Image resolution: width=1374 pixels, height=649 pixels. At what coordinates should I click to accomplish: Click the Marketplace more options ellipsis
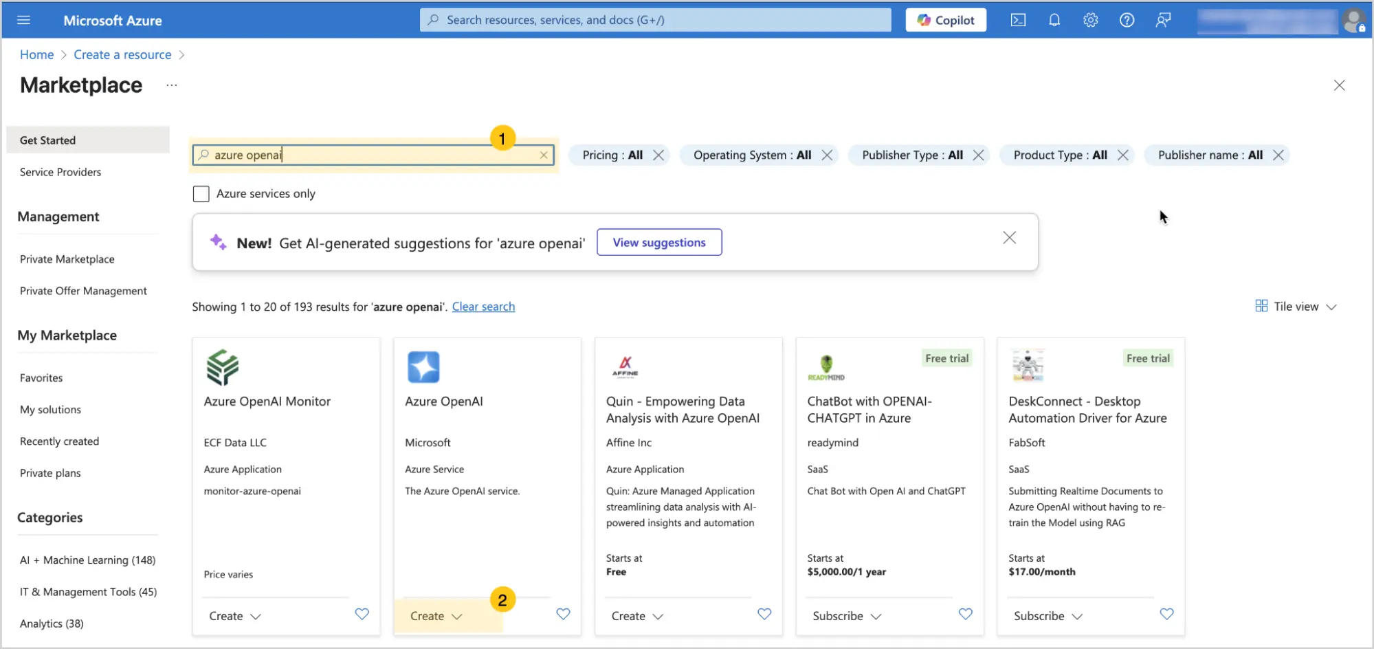[x=172, y=85]
